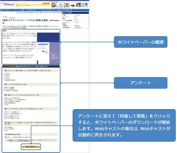Click the orange 同意して閲覧する button
This screenshot has height=153, width=177.
click(x=31, y=147)
